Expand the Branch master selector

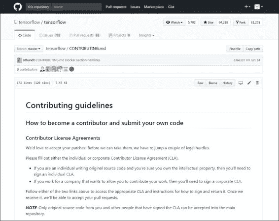[x=29, y=49]
